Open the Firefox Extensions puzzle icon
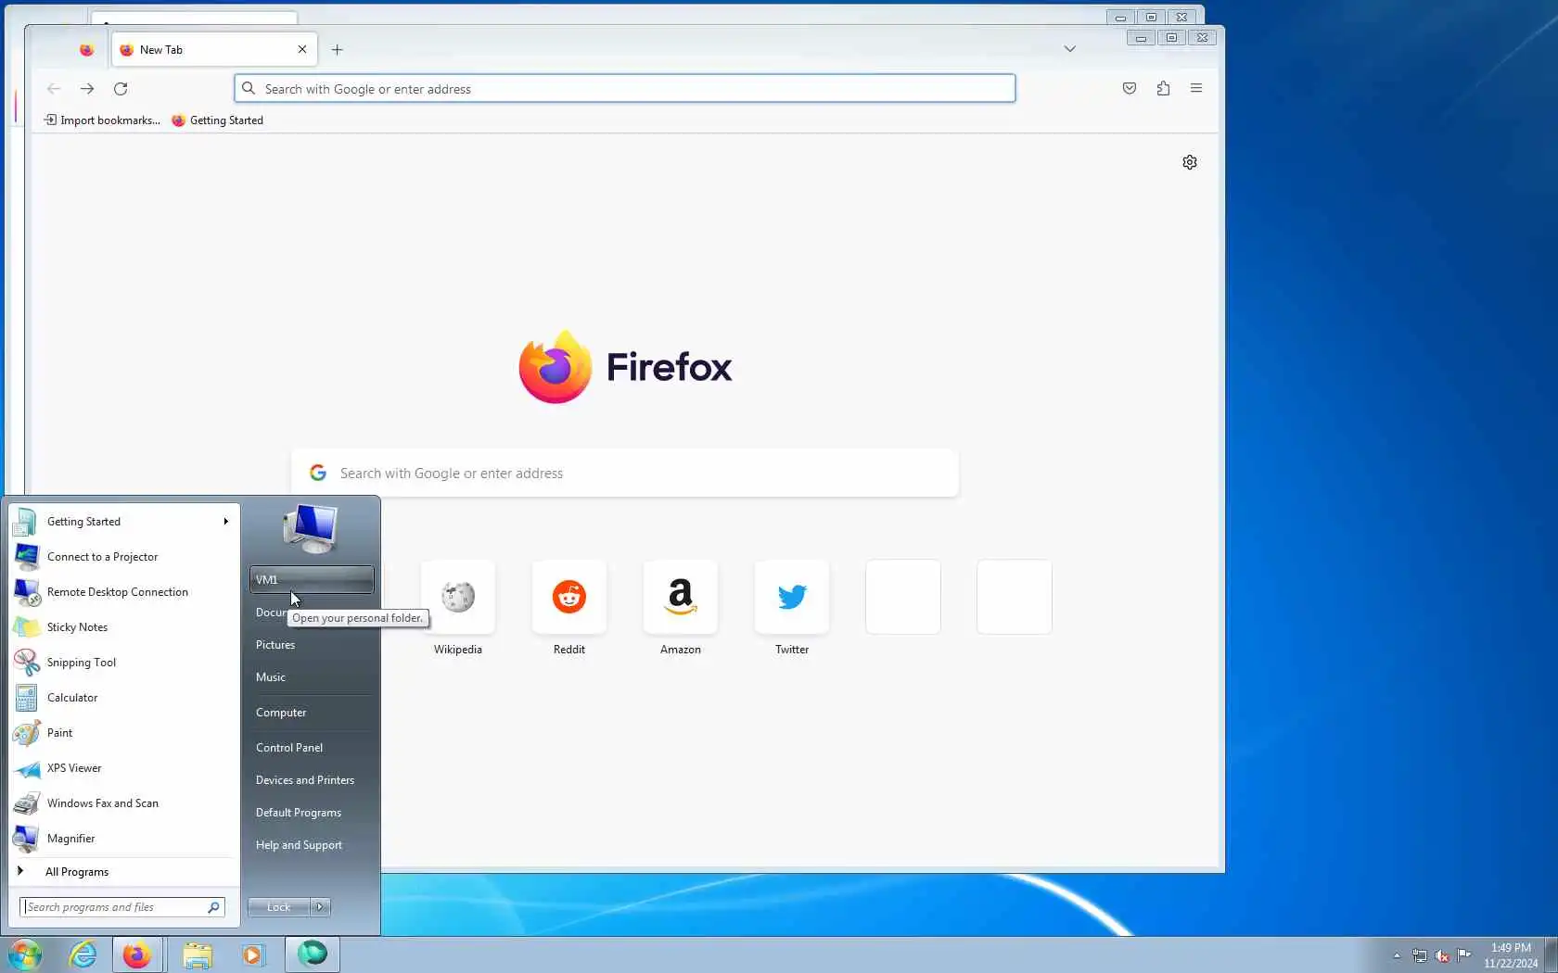Image resolution: width=1558 pixels, height=973 pixels. coord(1163,88)
